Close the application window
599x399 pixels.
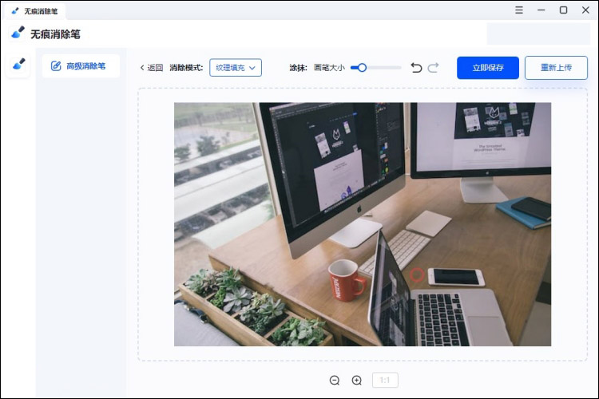coord(585,10)
